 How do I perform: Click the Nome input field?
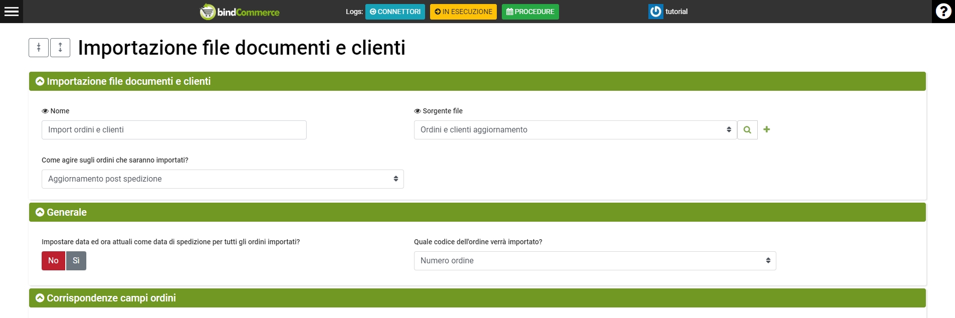tap(174, 130)
